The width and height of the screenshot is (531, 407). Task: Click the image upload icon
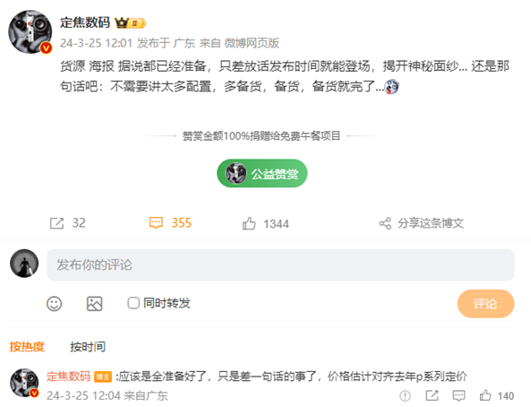click(95, 304)
